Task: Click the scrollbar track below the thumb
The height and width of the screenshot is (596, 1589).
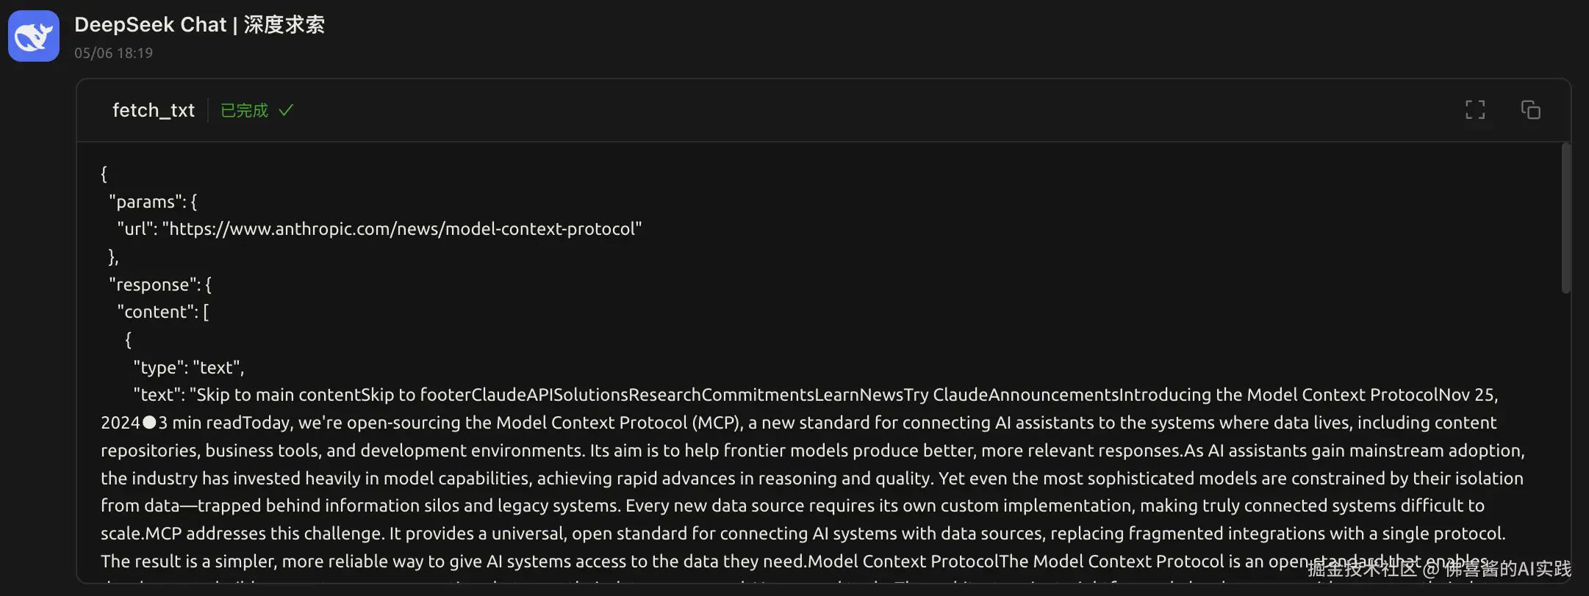Action: tap(1565, 440)
